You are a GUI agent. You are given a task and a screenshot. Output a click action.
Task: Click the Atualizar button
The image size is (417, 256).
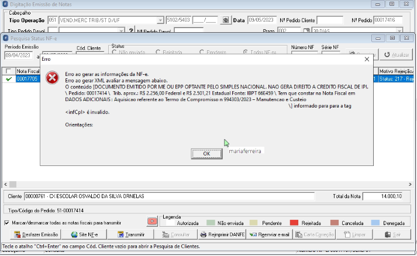click(x=397, y=54)
